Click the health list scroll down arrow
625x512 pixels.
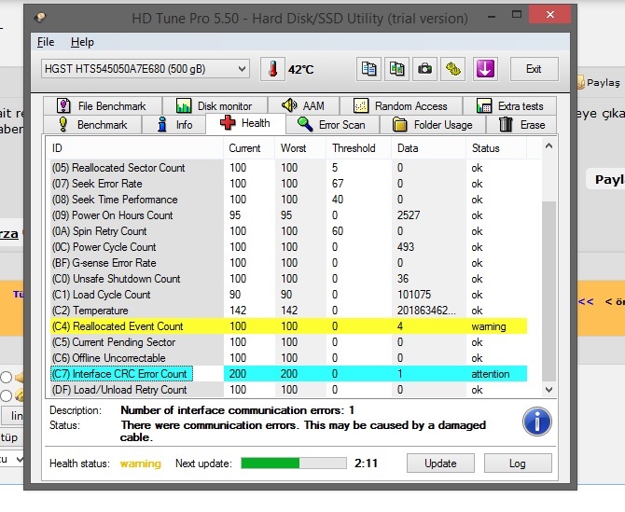(549, 389)
